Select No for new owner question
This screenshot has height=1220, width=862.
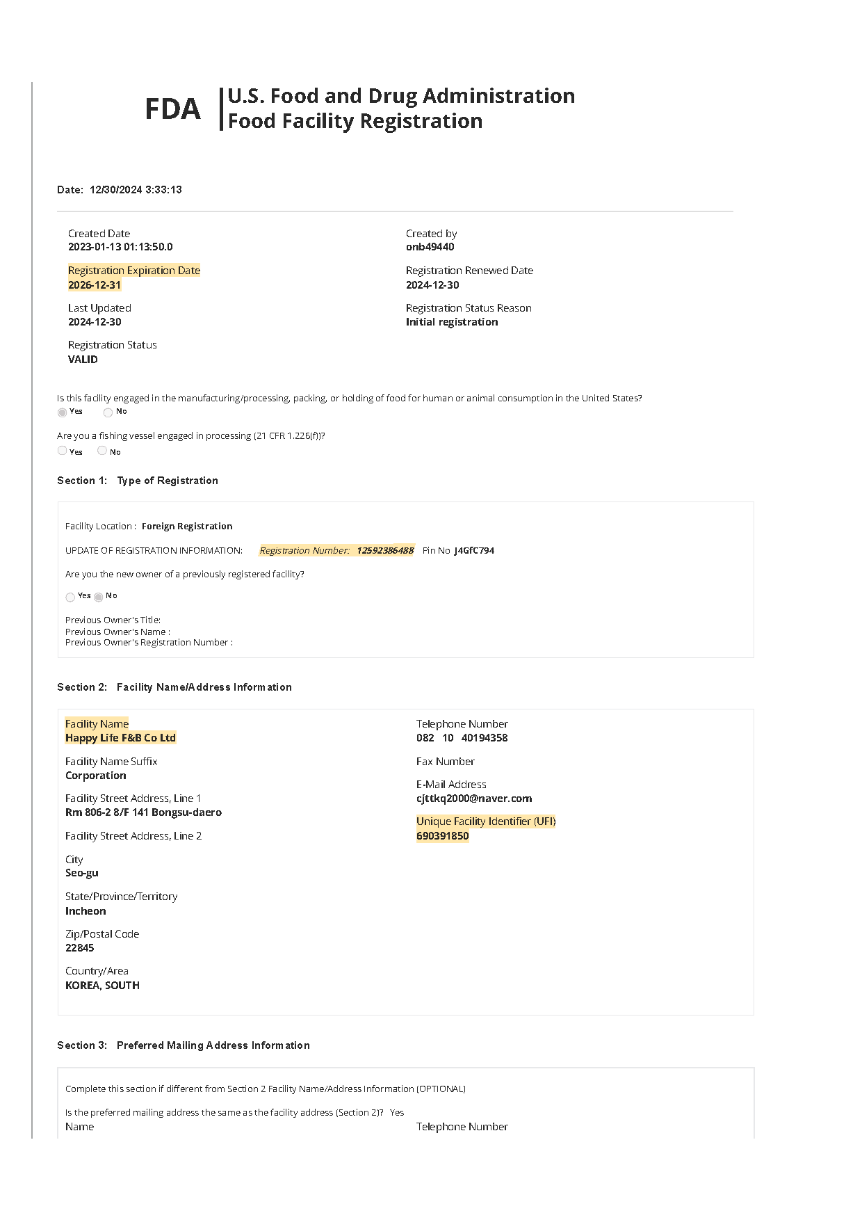(99, 597)
